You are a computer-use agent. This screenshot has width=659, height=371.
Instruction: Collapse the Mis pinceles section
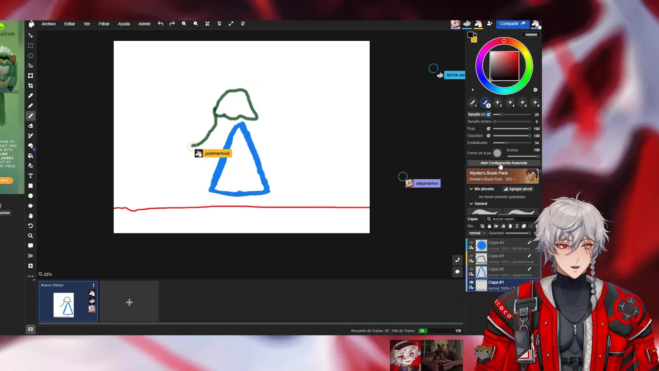pyautogui.click(x=471, y=189)
